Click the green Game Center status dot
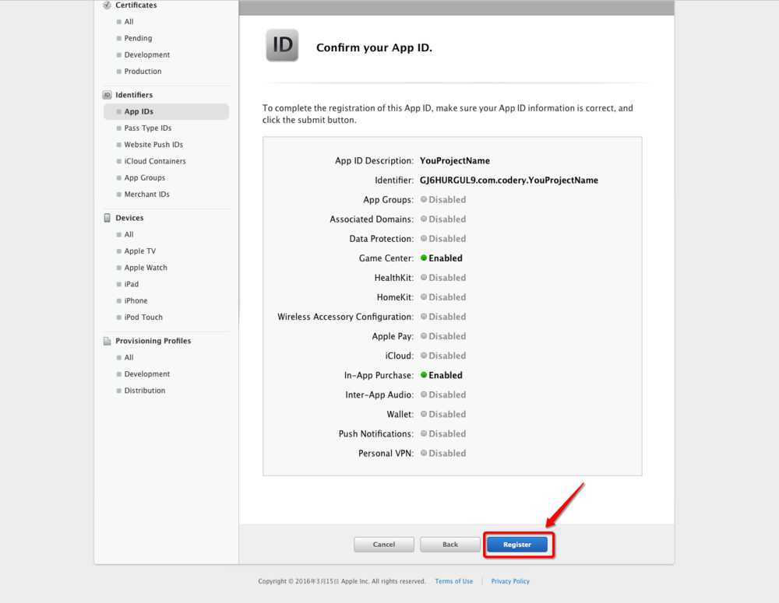This screenshot has width=779, height=603. [424, 258]
